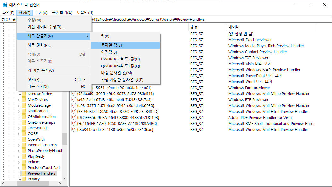Click the Registry Editor app icon in title bar

(x=5, y=5)
